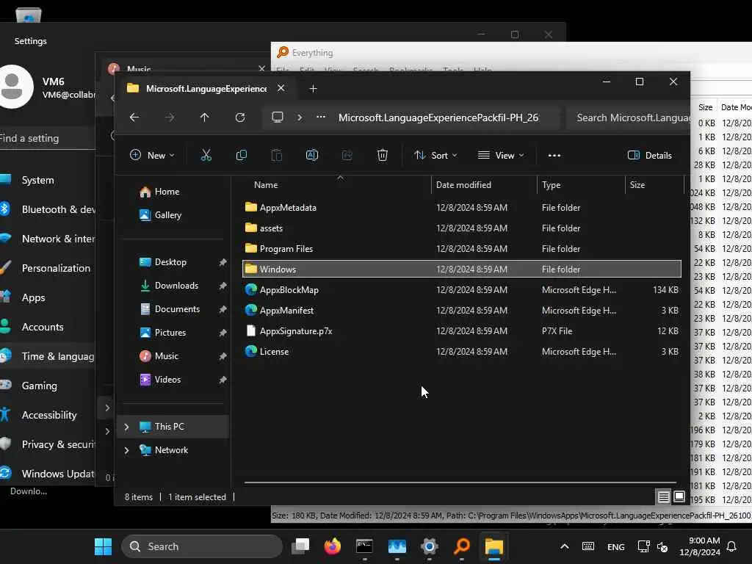
Task: Go back with the left arrow button
Action: point(134,117)
